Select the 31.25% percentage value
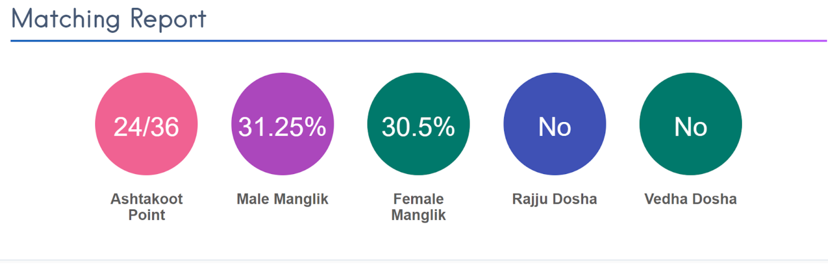 (282, 127)
